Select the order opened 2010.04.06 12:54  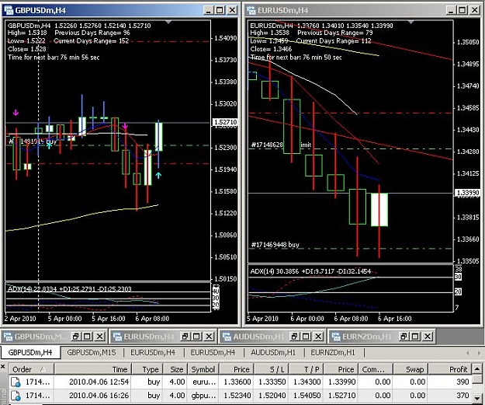pyautogui.click(x=241, y=382)
